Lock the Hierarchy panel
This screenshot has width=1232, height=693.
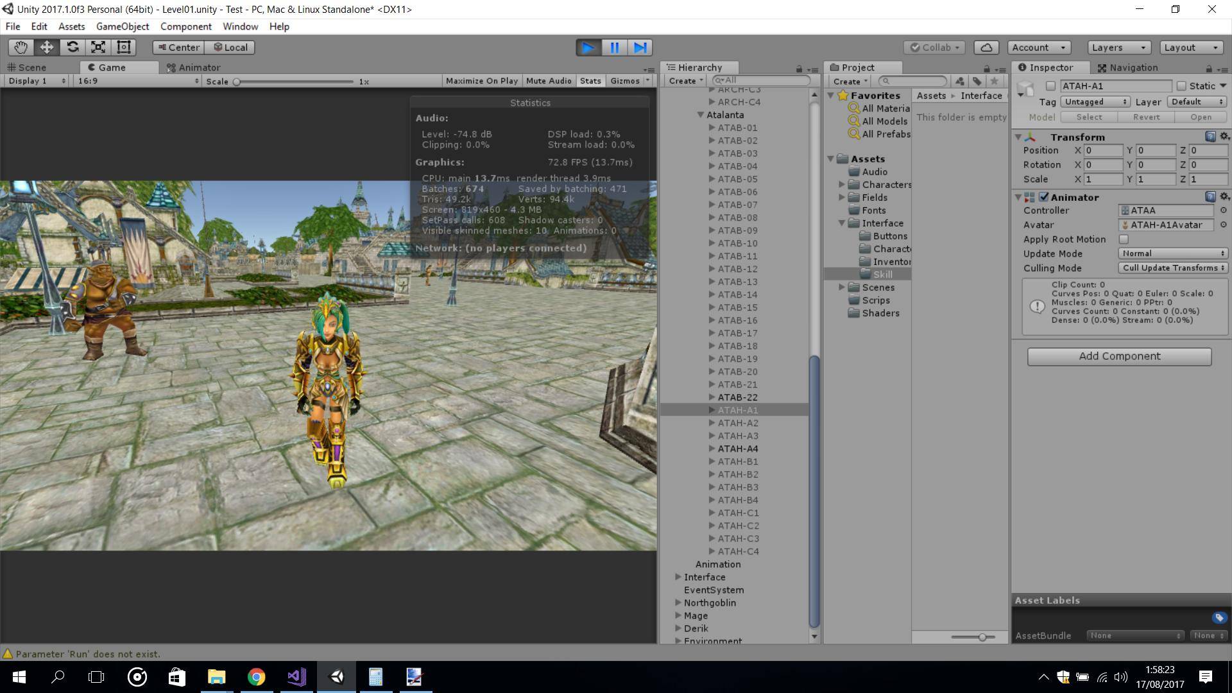799,69
